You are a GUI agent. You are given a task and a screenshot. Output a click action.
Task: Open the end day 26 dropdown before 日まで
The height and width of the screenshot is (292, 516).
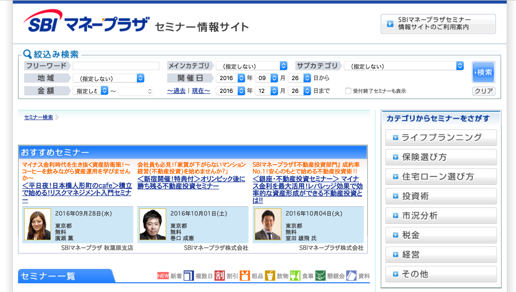click(x=299, y=91)
